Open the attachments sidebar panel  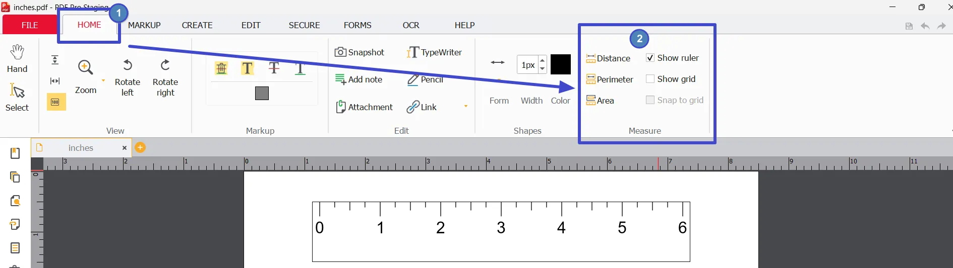point(15,224)
